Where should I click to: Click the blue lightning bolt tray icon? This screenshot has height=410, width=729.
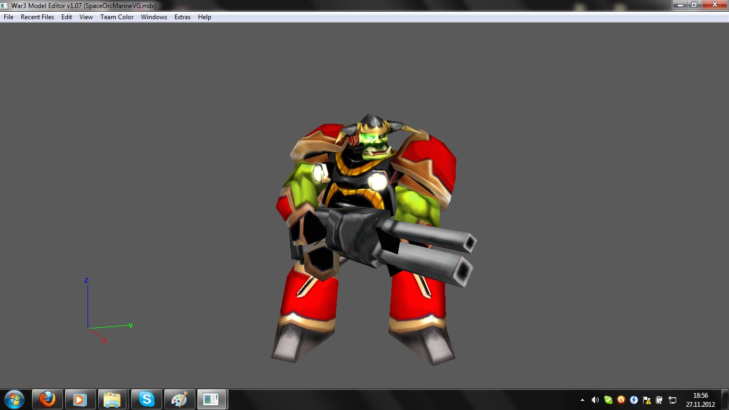(634, 400)
